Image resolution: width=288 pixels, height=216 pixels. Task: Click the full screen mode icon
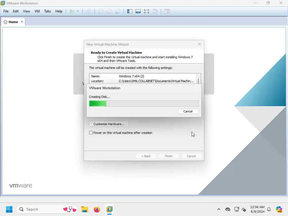tap(147, 11)
